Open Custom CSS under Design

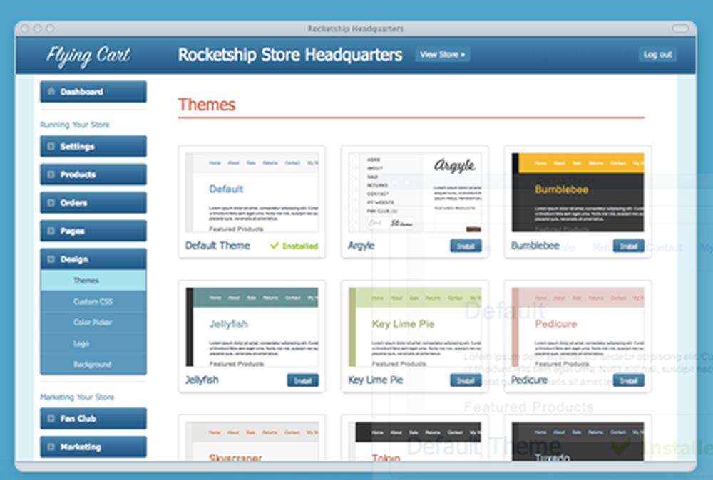click(93, 301)
